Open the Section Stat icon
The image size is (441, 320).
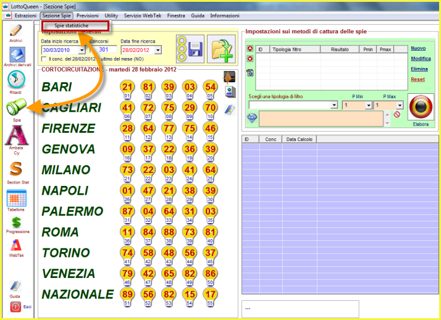16,169
